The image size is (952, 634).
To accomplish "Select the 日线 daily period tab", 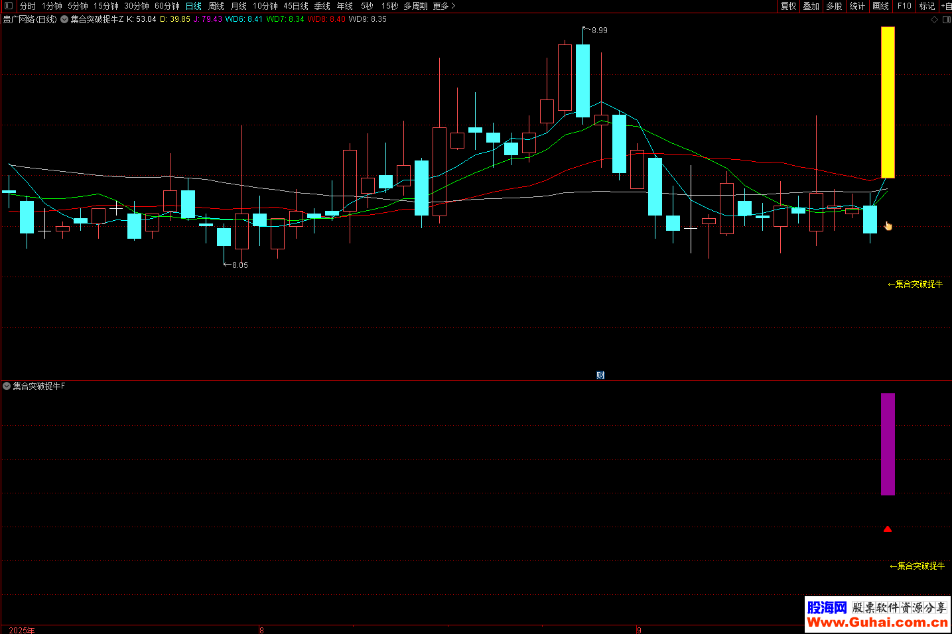I will pyautogui.click(x=194, y=6).
